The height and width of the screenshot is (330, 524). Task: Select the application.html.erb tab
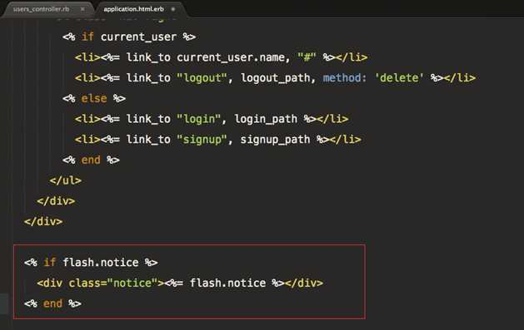[x=133, y=9]
